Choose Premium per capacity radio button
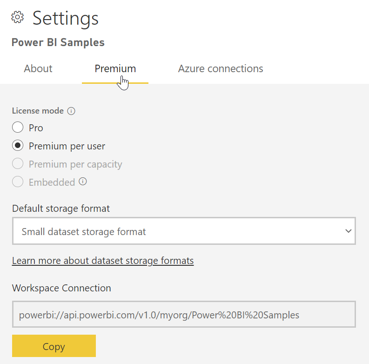The height and width of the screenshot is (364, 369). (x=18, y=164)
